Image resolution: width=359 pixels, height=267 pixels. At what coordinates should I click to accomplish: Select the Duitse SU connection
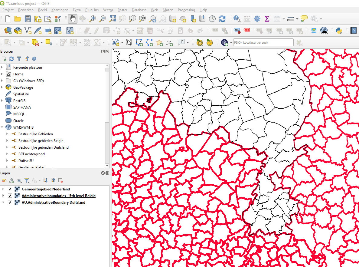(26, 161)
